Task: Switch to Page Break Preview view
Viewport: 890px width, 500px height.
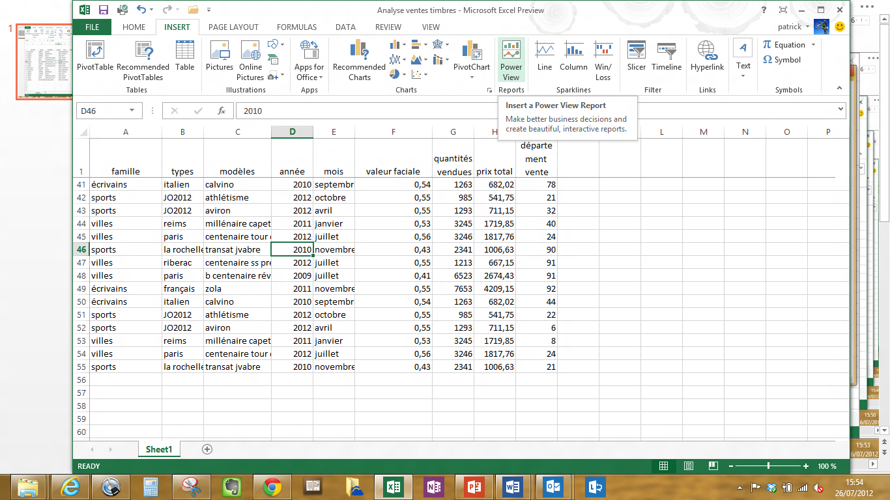Action: tap(713, 466)
